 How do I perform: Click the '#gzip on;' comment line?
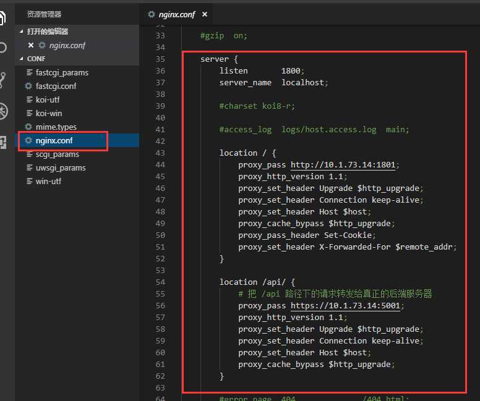224,36
